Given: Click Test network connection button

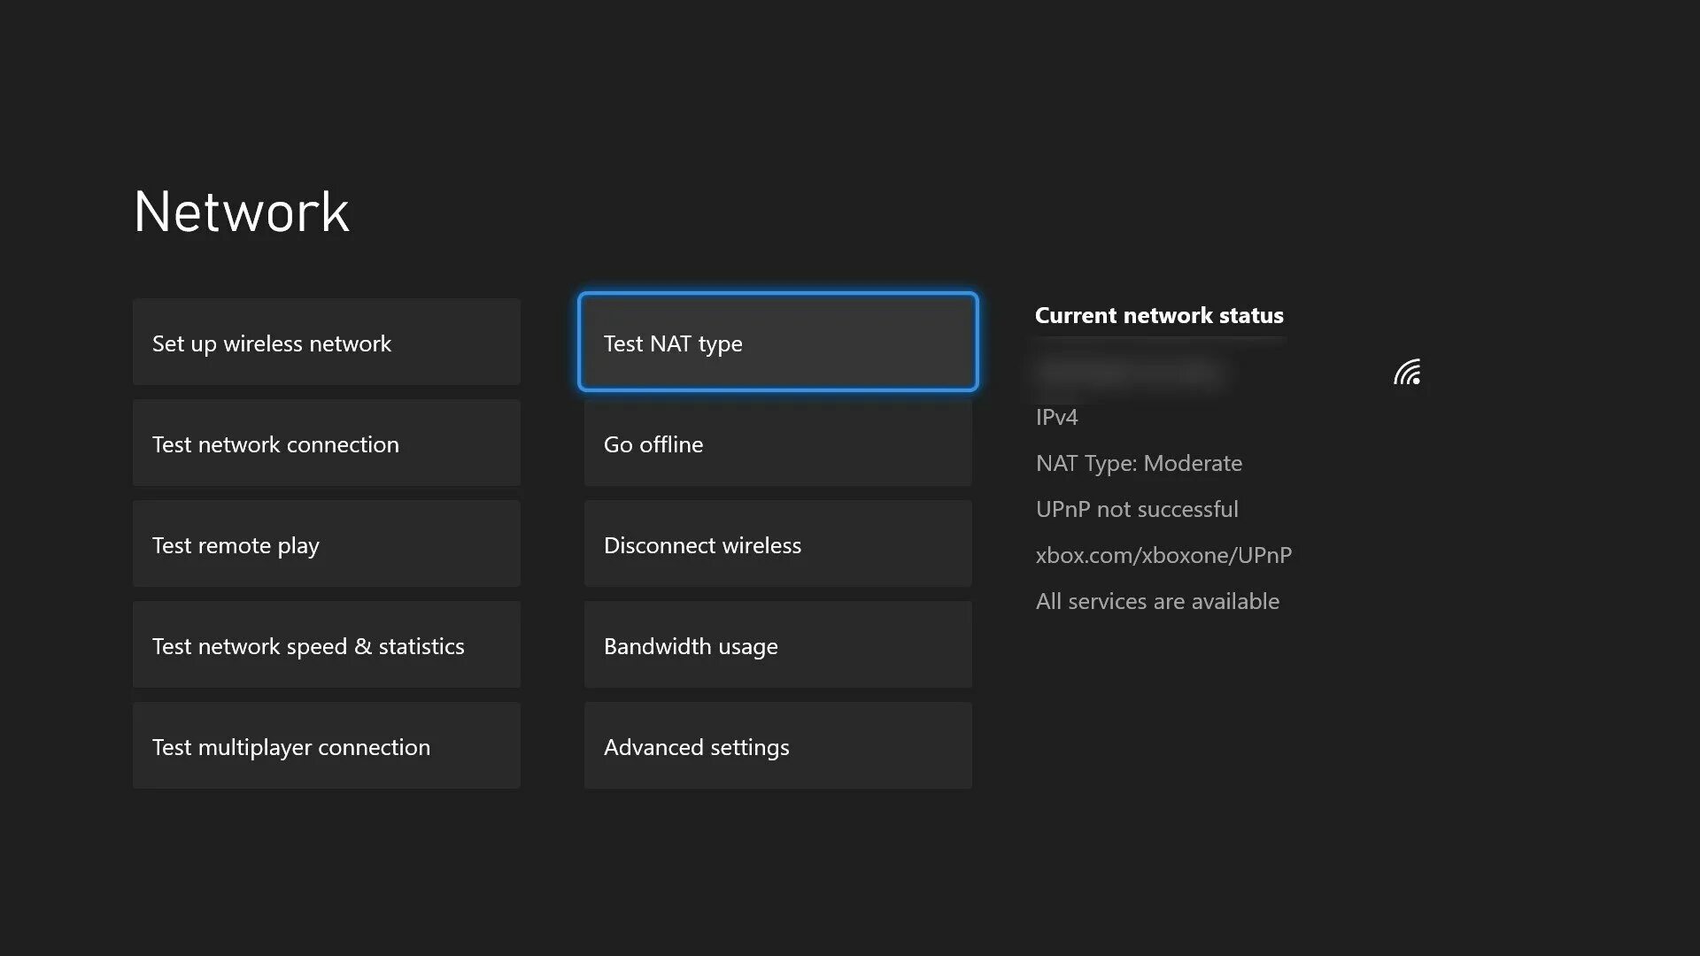Looking at the screenshot, I should tap(326, 443).
